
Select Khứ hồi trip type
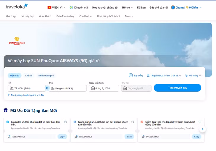click(29, 75)
